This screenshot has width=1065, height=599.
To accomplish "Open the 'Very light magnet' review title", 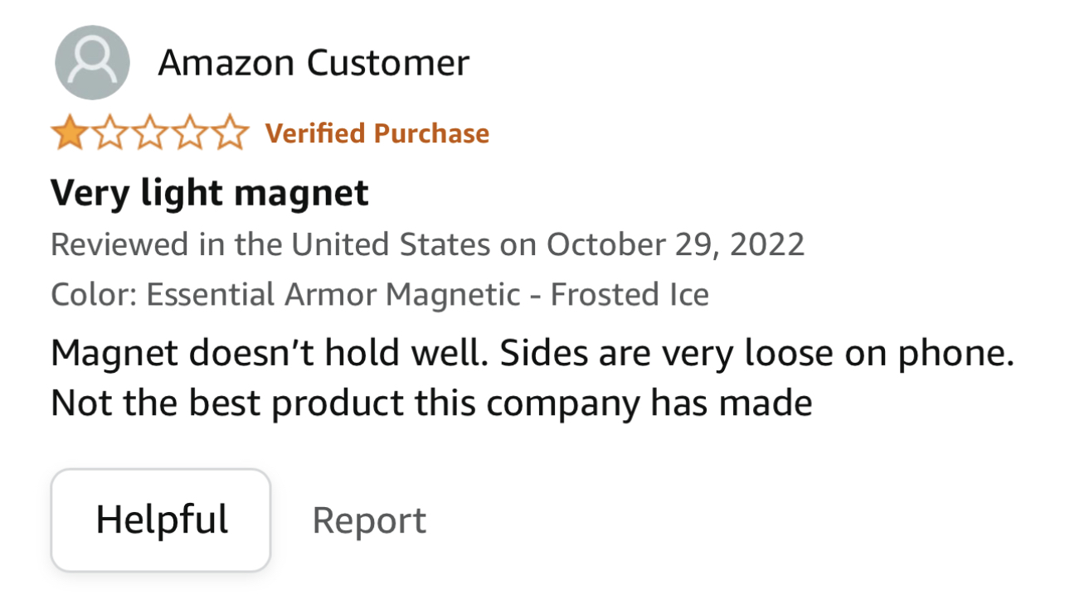I will [210, 193].
